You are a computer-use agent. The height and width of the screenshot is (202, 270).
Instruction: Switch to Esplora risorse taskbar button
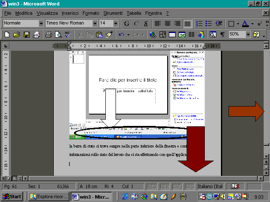[x=48, y=197]
